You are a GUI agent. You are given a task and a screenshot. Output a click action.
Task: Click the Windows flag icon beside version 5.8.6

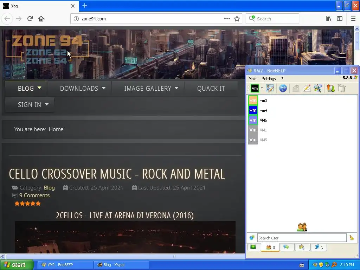point(355,78)
